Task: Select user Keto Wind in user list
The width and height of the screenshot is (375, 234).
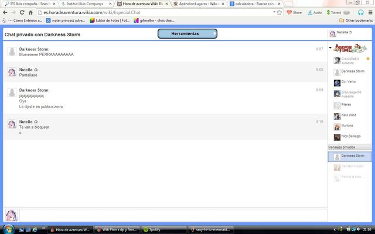Action: (350, 116)
